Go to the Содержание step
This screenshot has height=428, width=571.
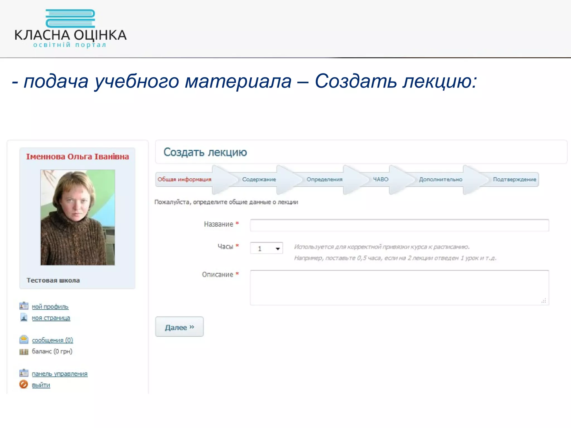tap(259, 179)
